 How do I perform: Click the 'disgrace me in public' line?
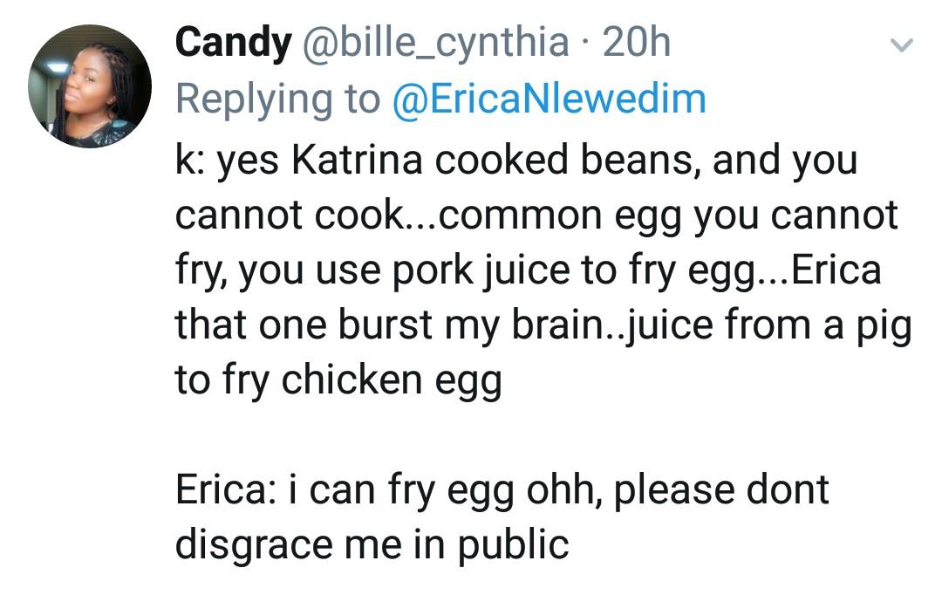coord(372,545)
